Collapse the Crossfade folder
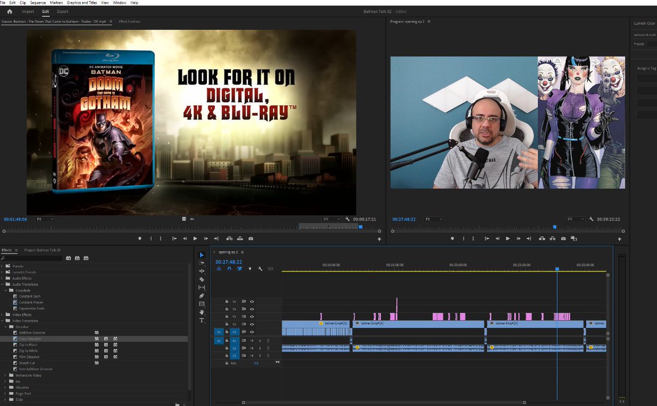Screen dimensions: 657x406 coord(5,290)
